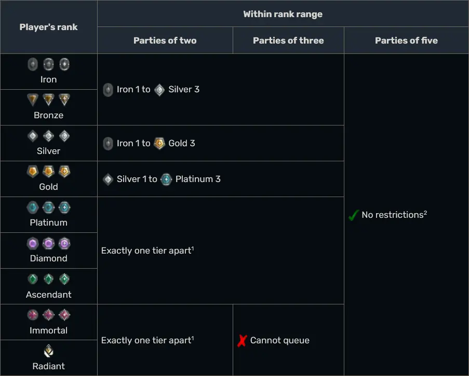Click the green No restrictions checkmark
Image resolution: width=469 pixels, height=376 pixels.
354,215
